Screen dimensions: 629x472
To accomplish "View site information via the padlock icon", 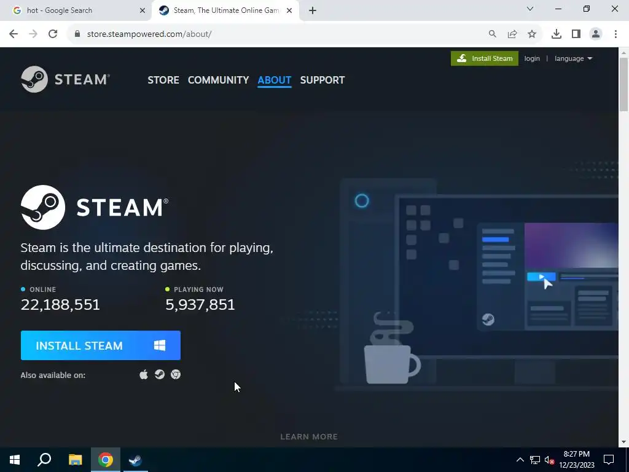I will click(x=77, y=34).
